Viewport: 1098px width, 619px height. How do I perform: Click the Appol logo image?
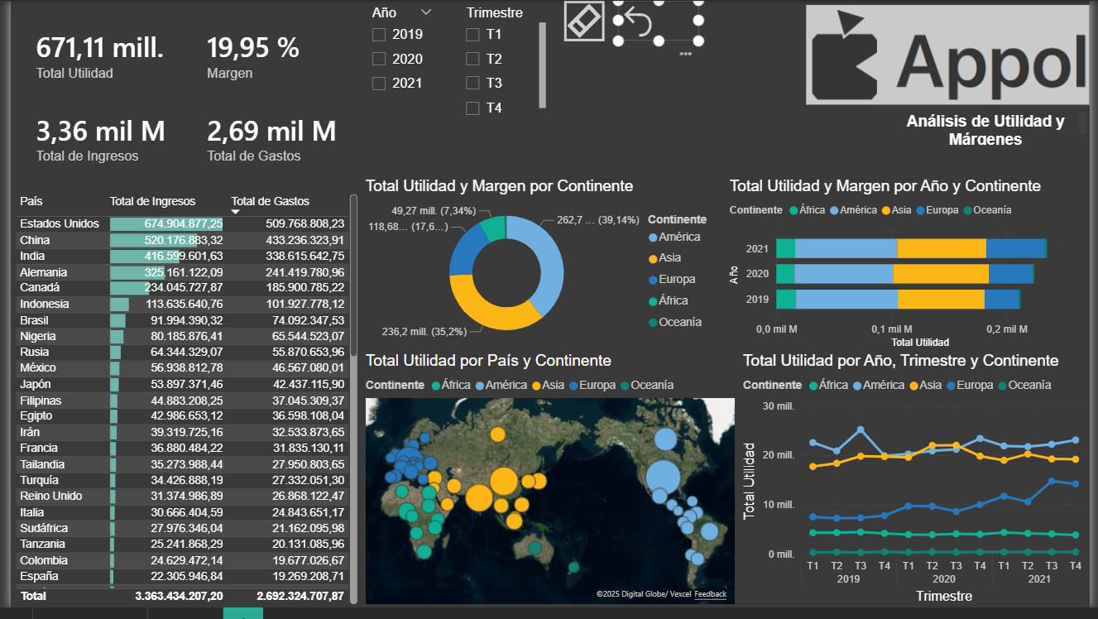(x=947, y=55)
